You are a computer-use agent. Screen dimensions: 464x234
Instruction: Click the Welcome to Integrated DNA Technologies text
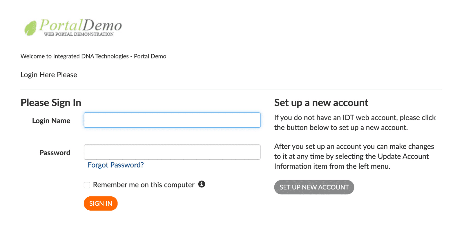pos(93,56)
